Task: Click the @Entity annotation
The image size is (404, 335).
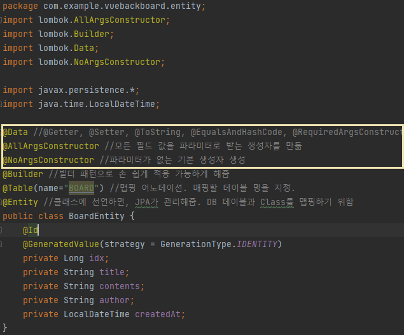Action: 20,202
